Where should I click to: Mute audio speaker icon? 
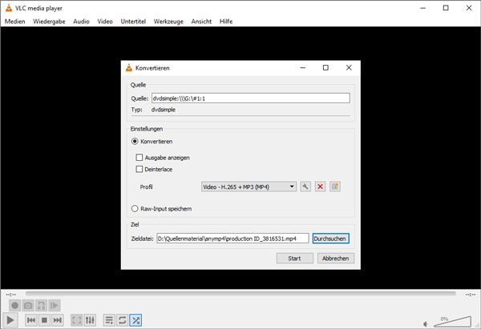click(x=426, y=323)
